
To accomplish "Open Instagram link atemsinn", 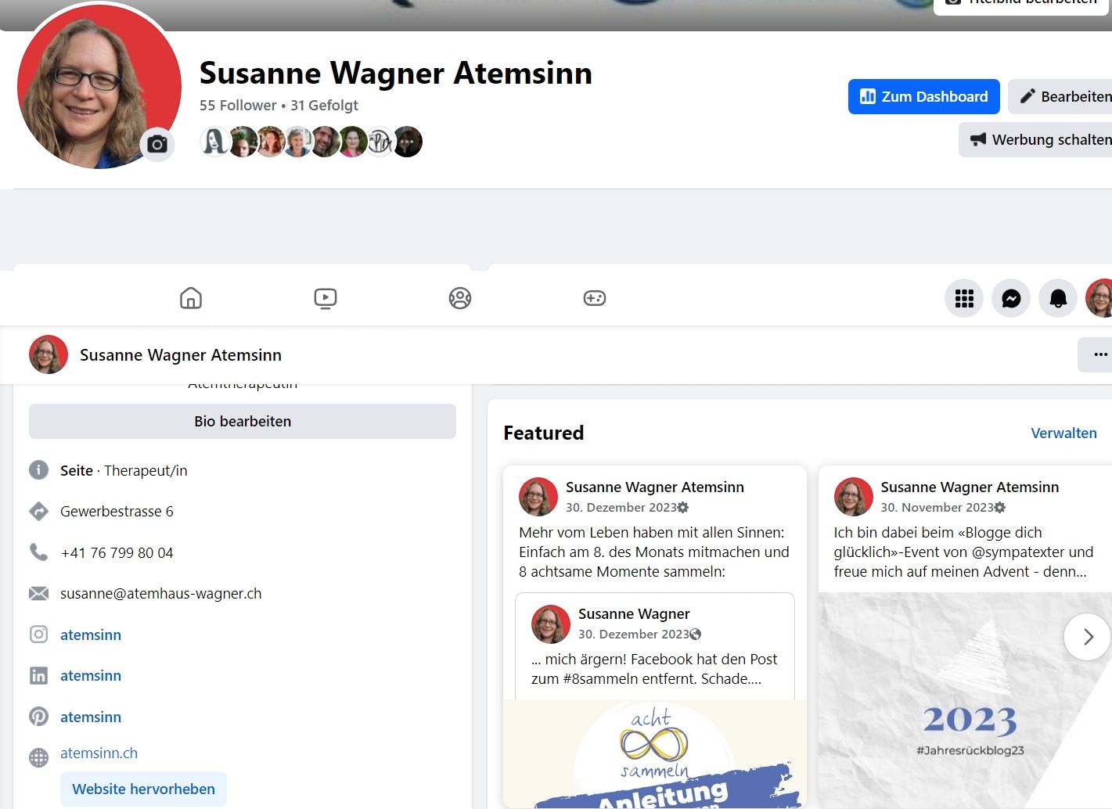I will point(91,635).
